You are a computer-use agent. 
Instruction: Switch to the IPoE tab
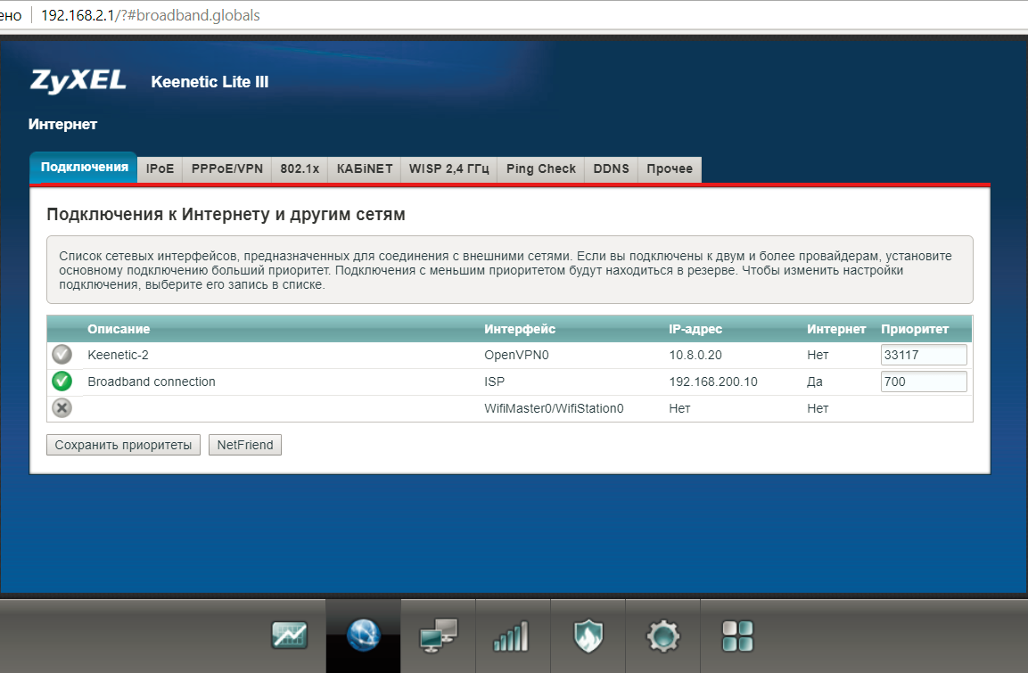coord(160,168)
